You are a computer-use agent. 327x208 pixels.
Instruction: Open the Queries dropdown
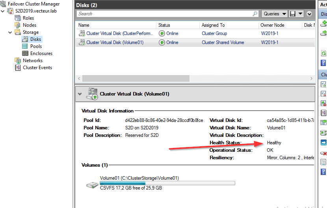[274, 14]
